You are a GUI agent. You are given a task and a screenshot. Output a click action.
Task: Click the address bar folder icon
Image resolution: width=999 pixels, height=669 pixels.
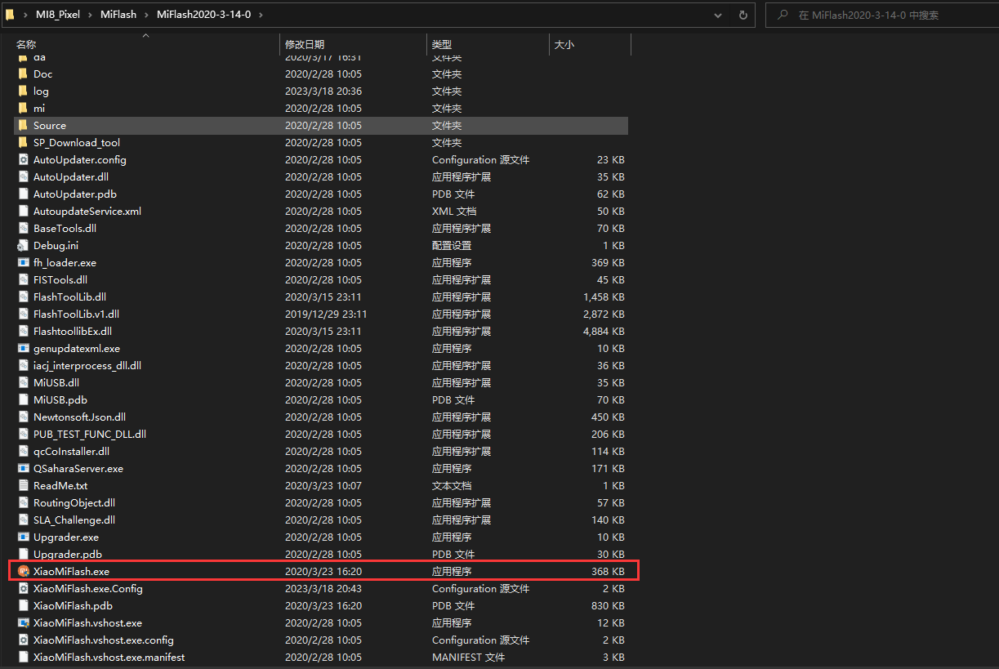[x=10, y=15]
